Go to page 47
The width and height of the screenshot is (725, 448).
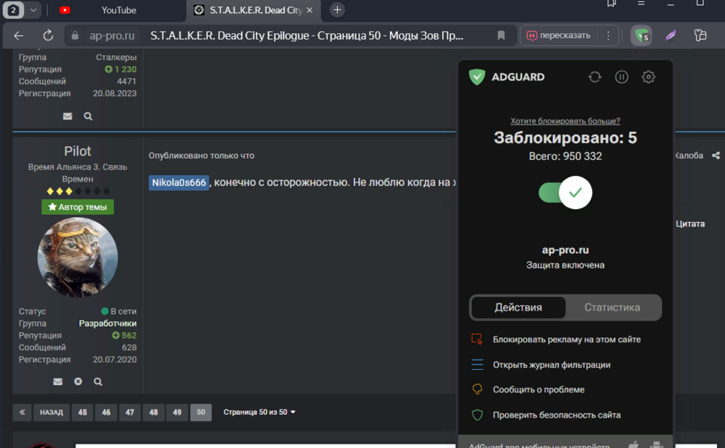[x=130, y=412]
